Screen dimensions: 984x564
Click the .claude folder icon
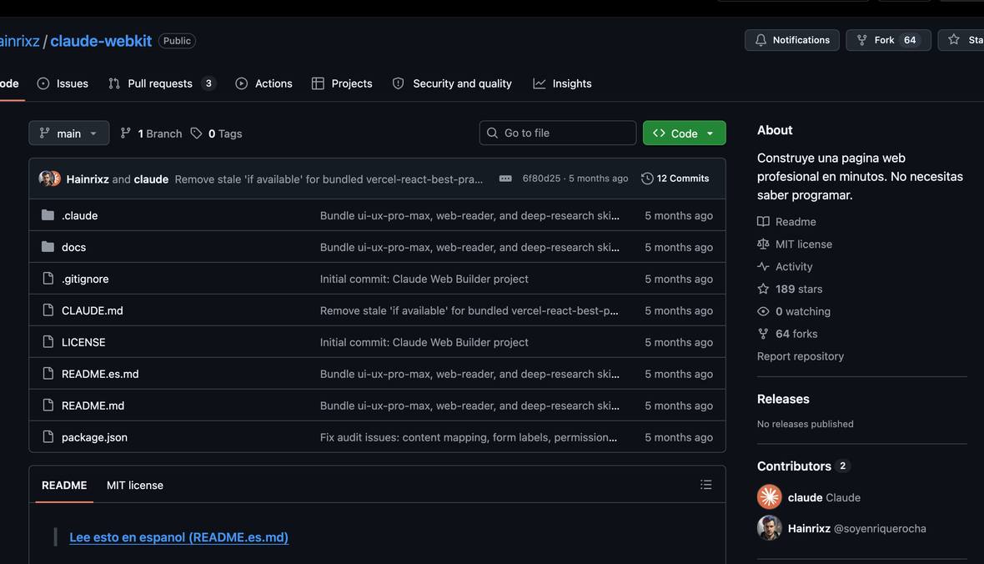click(x=48, y=215)
